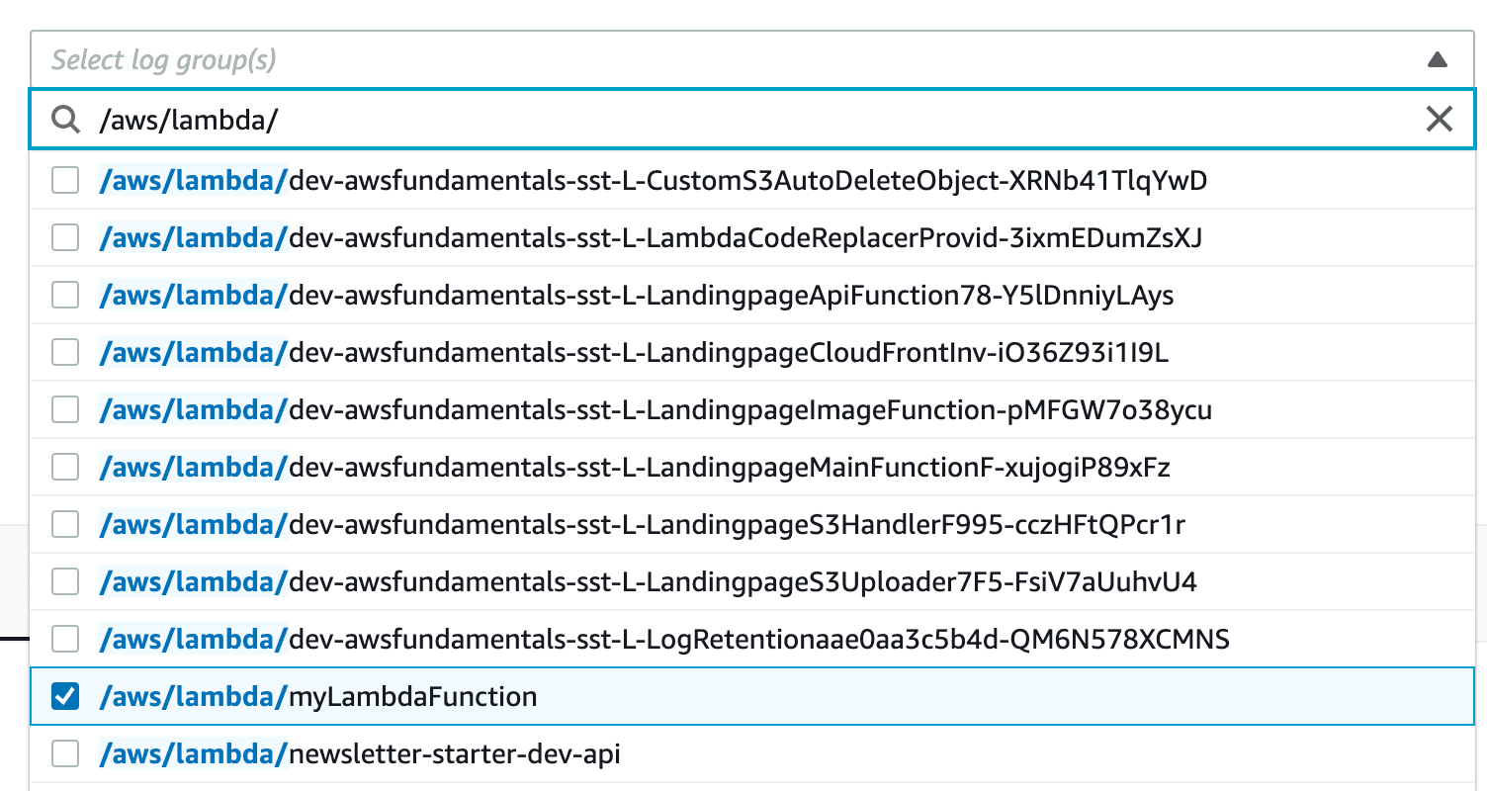Check the LandingpageApiFunction78-Y5lDnniyLAys checkbox
The width and height of the screenshot is (1487, 791).
[x=65, y=296]
